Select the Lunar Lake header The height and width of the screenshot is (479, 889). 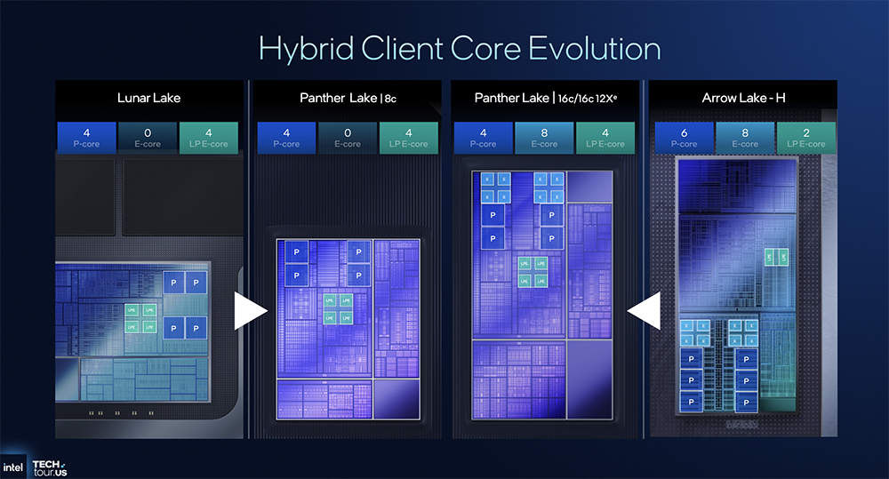click(148, 98)
